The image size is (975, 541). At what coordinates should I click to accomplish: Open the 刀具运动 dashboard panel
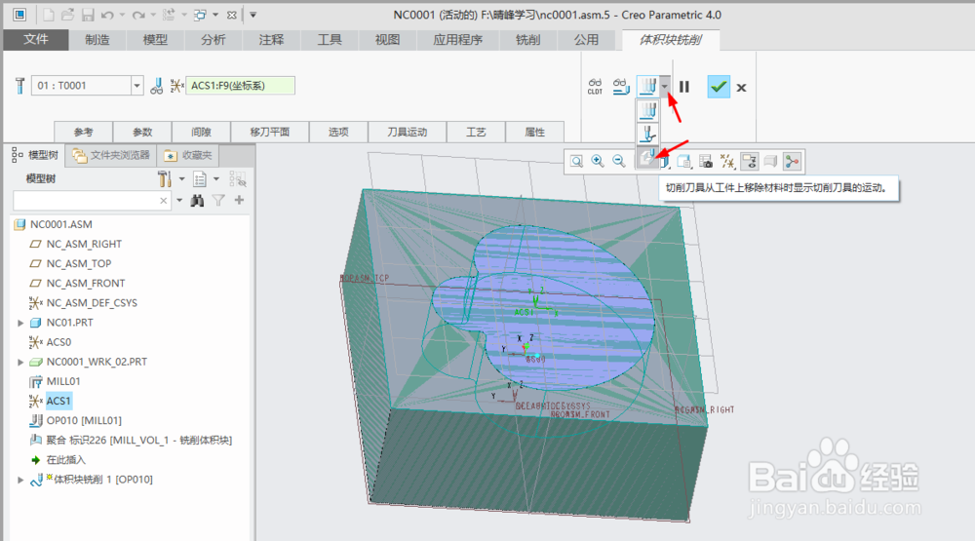point(408,132)
